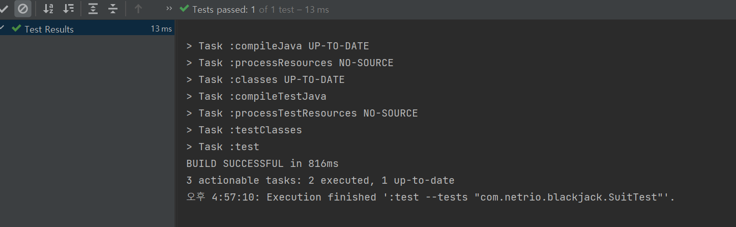Click the previous failed test arrow
736x227 pixels.
(138, 9)
